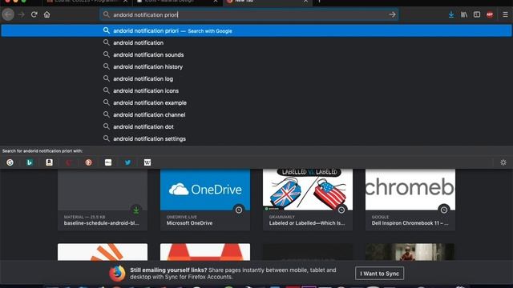Screen dimensions: 513x288
Task: Search with the Wikipedia W icon
Action: 147,162
